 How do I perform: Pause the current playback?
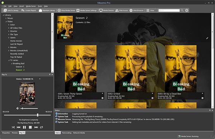24,127
